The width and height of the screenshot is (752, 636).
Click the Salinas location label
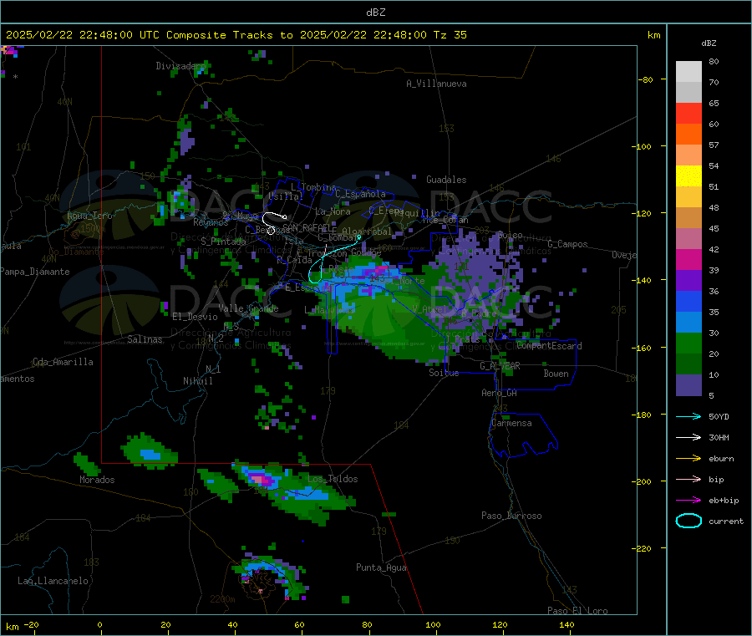pyautogui.click(x=145, y=339)
